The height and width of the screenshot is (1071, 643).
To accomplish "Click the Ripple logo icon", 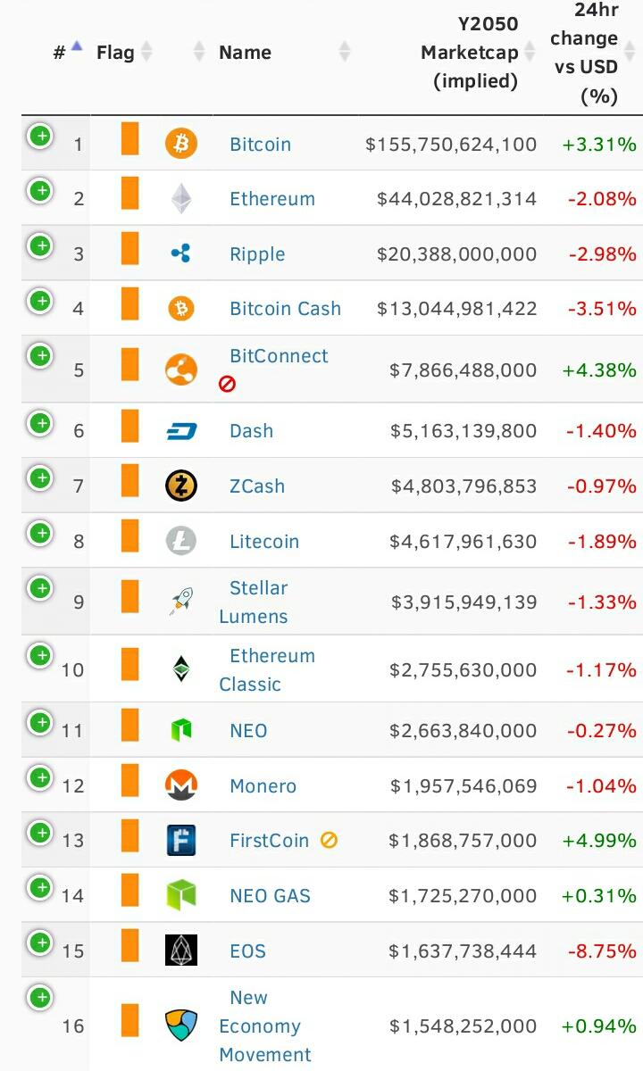I will click(181, 253).
